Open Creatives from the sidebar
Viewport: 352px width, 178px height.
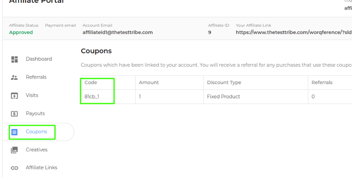point(36,150)
